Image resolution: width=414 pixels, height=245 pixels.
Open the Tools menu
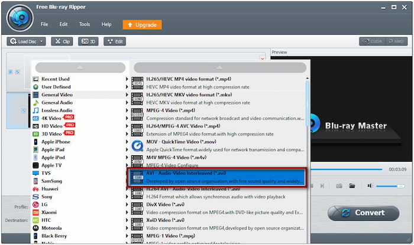(85, 25)
